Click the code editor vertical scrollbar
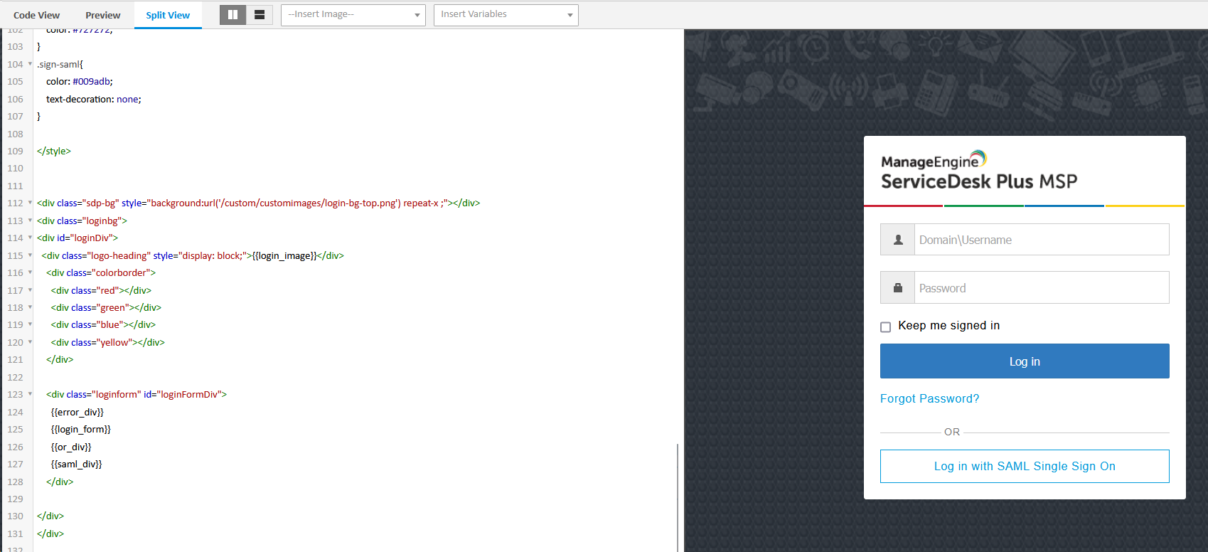 [x=678, y=497]
